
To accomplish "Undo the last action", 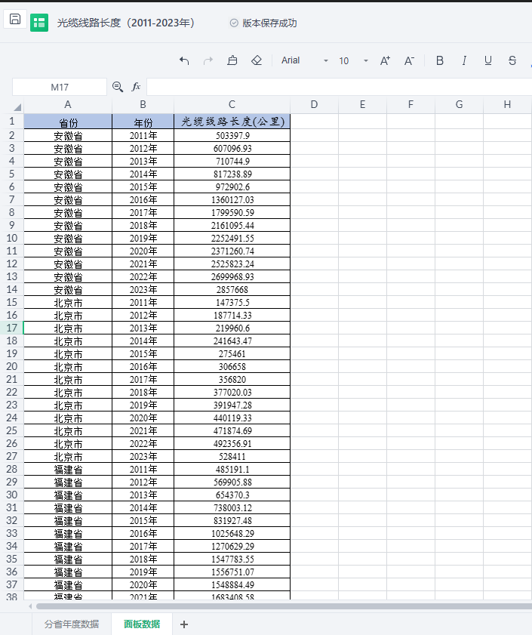I will point(184,60).
